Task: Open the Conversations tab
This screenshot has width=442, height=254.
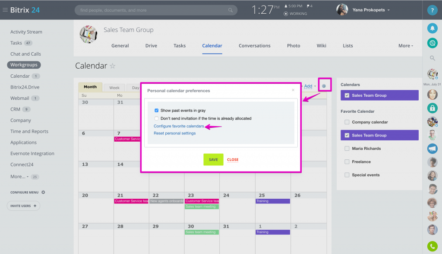Action: click(x=255, y=46)
